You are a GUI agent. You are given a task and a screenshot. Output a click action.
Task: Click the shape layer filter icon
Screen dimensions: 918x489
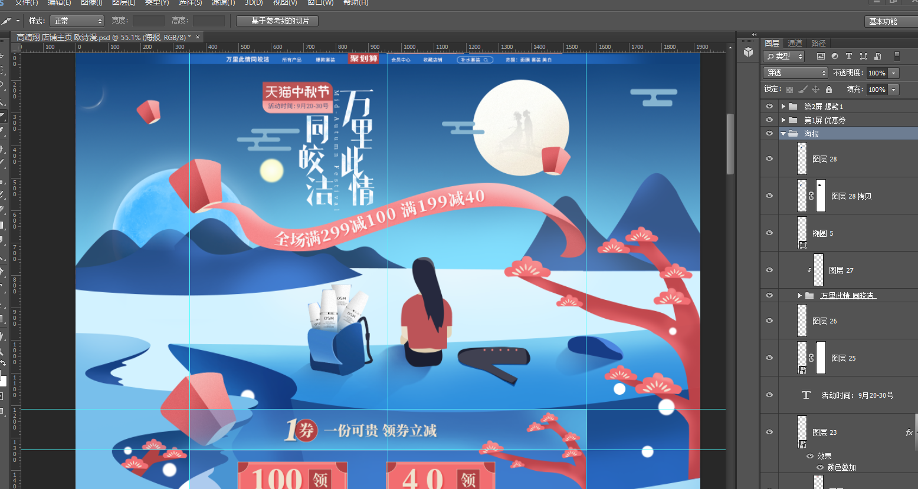pyautogui.click(x=863, y=57)
